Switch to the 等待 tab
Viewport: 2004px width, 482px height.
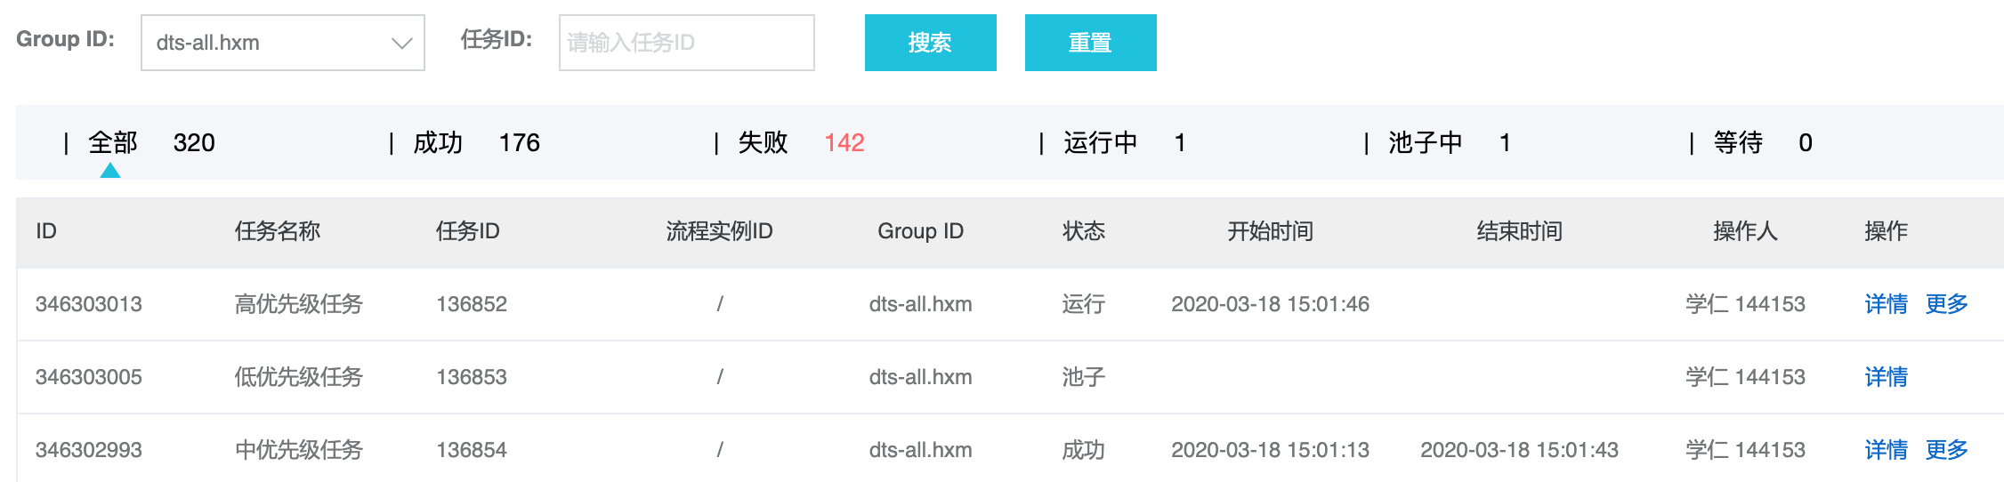(1738, 142)
